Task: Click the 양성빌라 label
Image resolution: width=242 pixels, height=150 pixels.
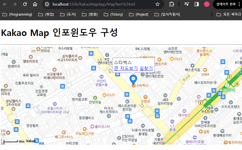Action: pos(32,125)
